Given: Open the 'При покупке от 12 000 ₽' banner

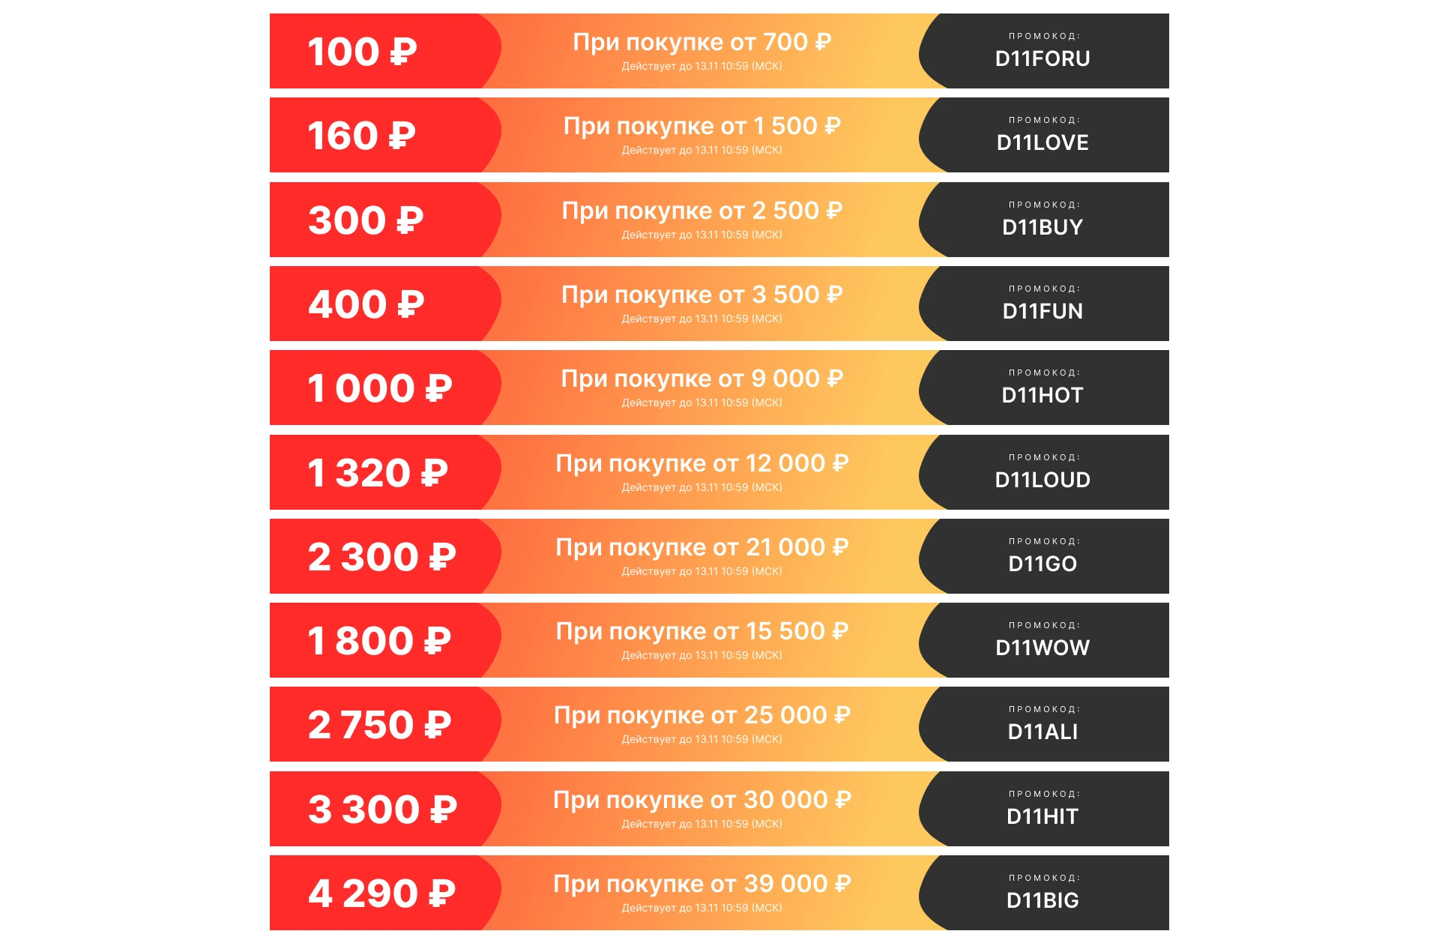Looking at the screenshot, I should tap(702, 472).
